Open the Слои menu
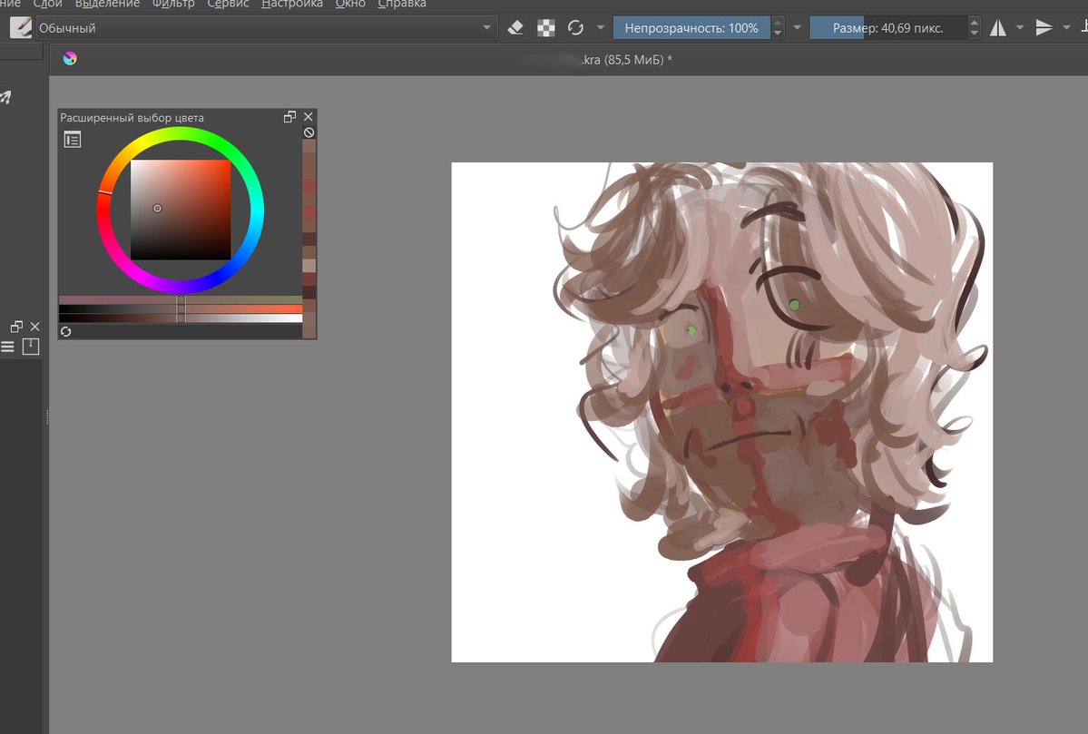The height and width of the screenshot is (734, 1088). (48, 5)
